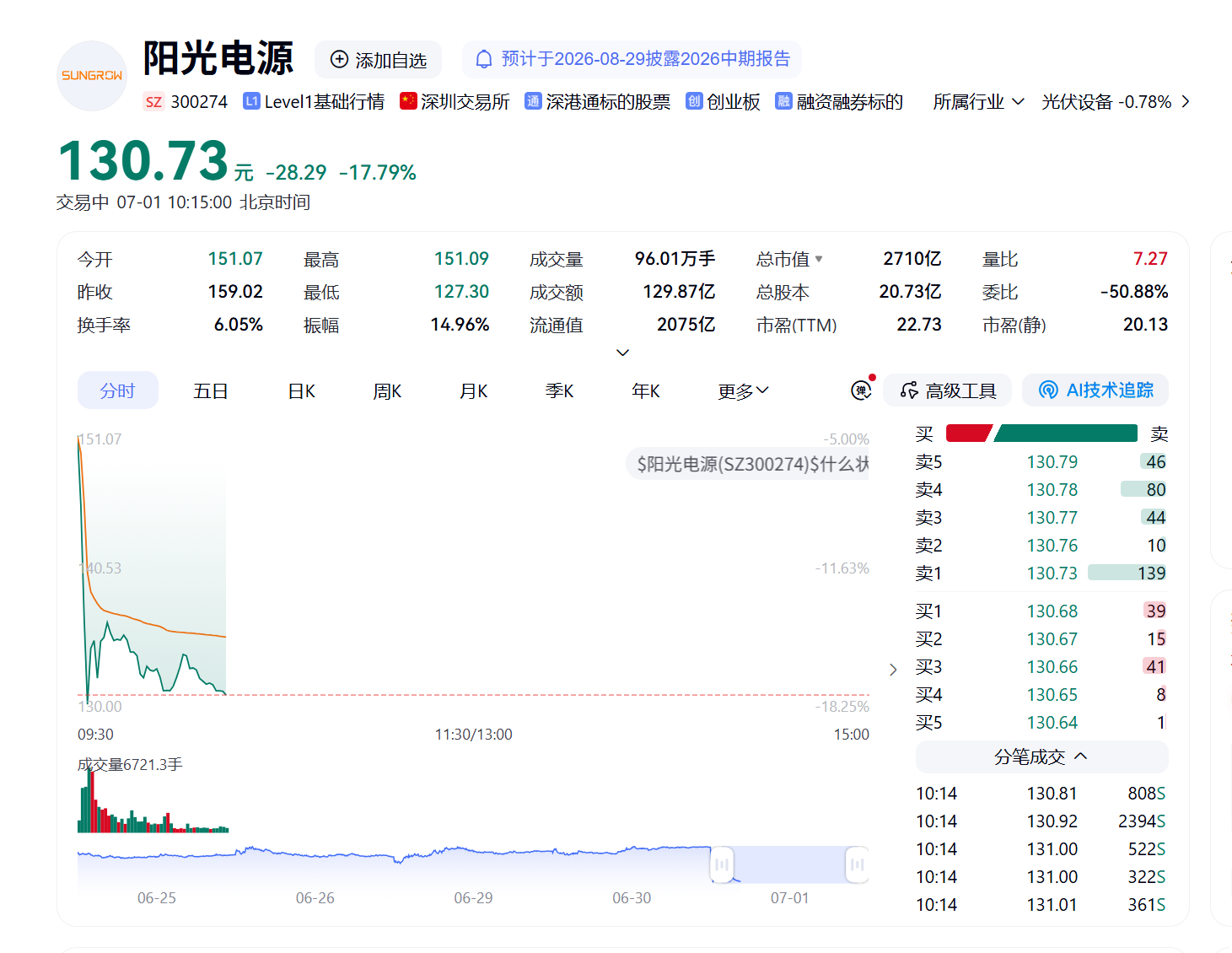Switch to the 日K tab
The width and height of the screenshot is (1232, 953).
301,391
